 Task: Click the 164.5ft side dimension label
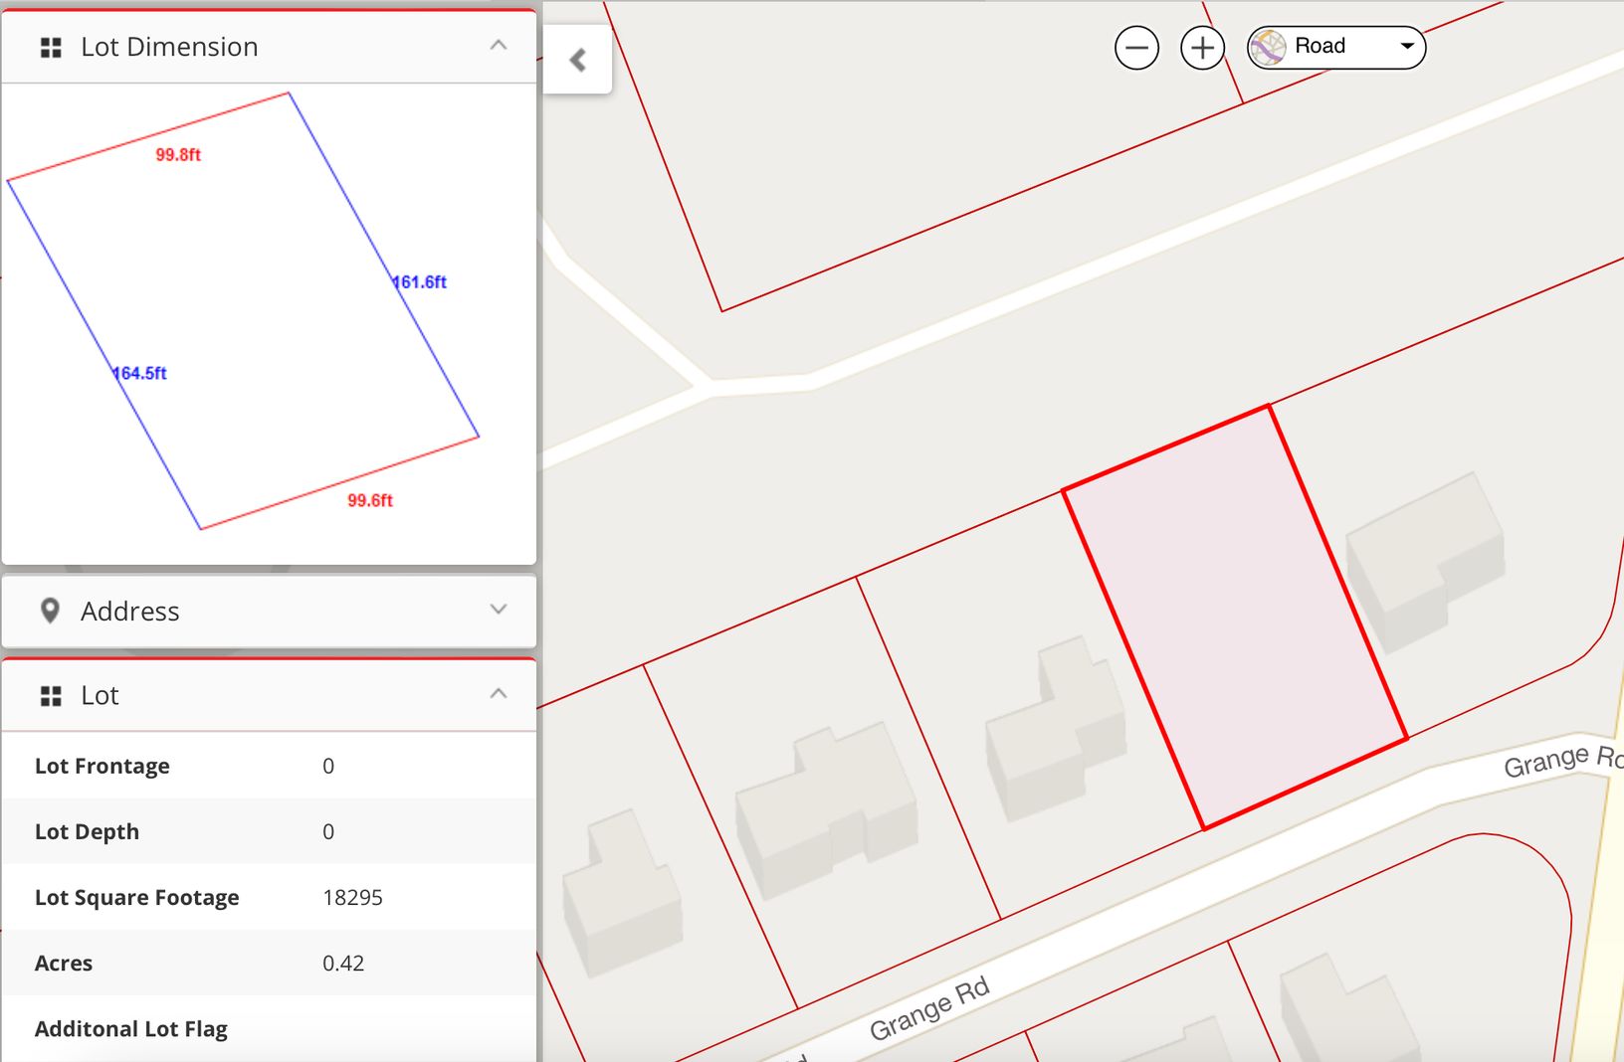[x=140, y=374]
